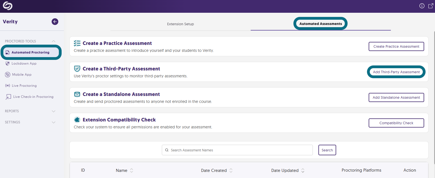Click the Automated Proctoring document icon
The height and width of the screenshot is (178, 435).
[x=7, y=52]
